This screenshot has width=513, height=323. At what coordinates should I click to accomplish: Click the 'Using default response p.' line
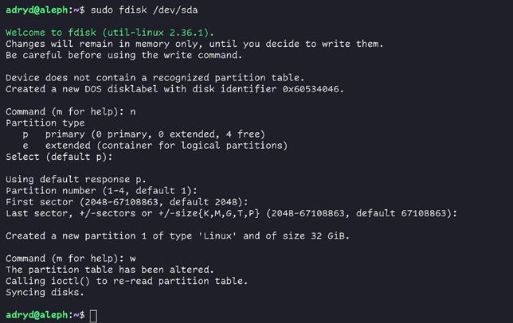76,180
